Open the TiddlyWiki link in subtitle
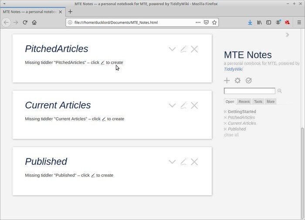The width and height of the screenshot is (305, 220). pos(233,69)
